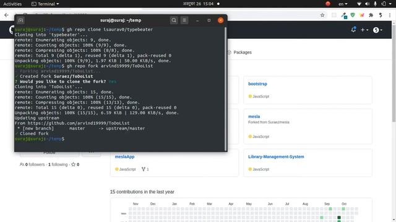This screenshot has width=396, height=222.
Task: Open a new tab in the terminal
Action: click(20, 20)
